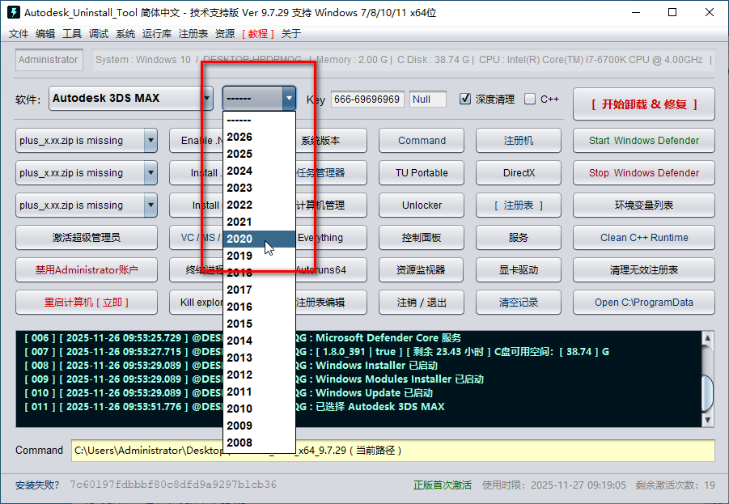This screenshot has height=504, width=729.
Task: Open the 服务 button
Action: (x=519, y=238)
